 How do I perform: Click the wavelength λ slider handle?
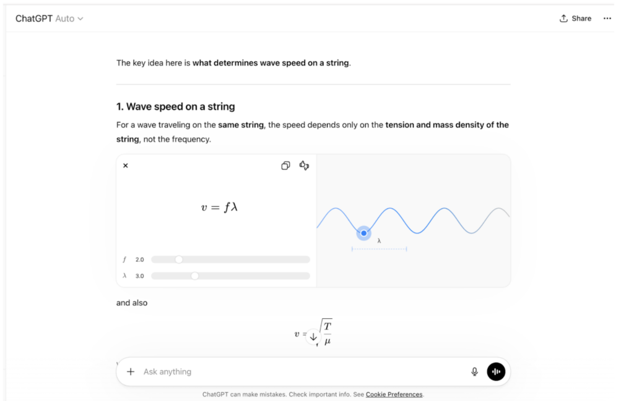tap(195, 276)
